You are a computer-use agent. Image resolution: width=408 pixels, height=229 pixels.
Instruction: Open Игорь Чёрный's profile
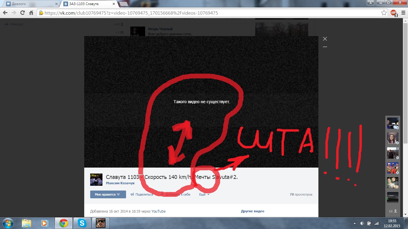(160, 29)
